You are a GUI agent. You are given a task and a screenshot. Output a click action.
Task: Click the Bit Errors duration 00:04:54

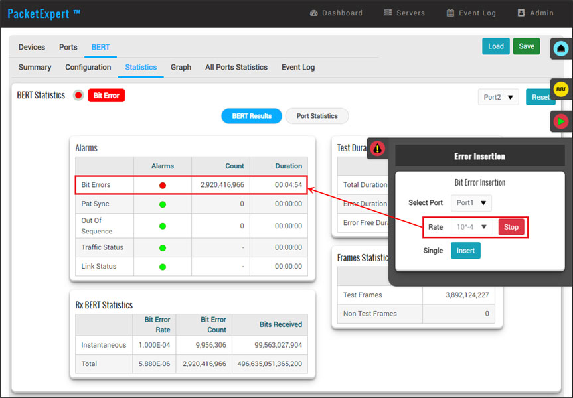click(x=288, y=185)
